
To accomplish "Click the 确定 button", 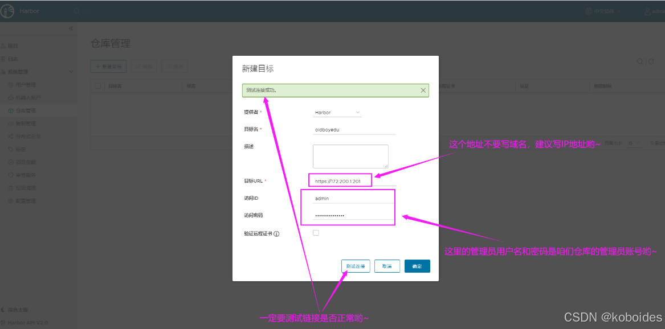I will 417,266.
